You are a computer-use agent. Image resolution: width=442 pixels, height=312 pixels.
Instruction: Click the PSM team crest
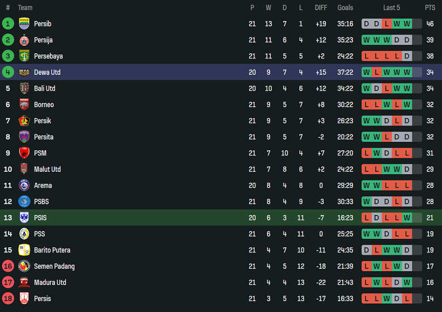[24, 153]
